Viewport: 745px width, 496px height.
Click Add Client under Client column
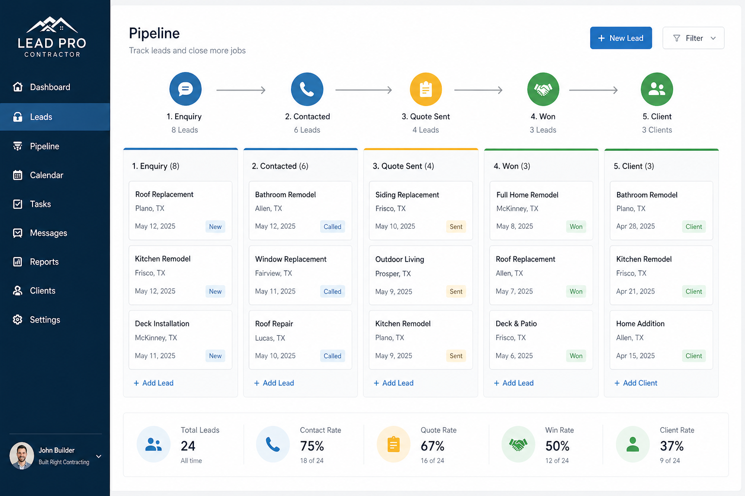(635, 383)
